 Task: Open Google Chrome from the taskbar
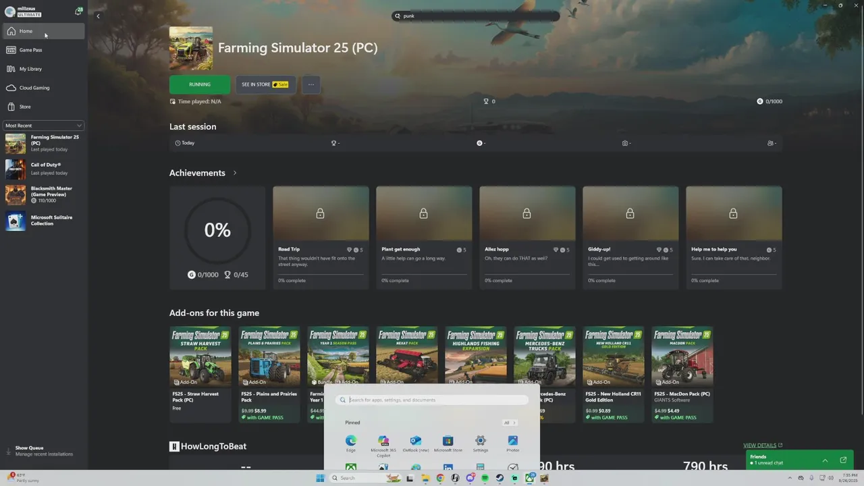point(440,478)
